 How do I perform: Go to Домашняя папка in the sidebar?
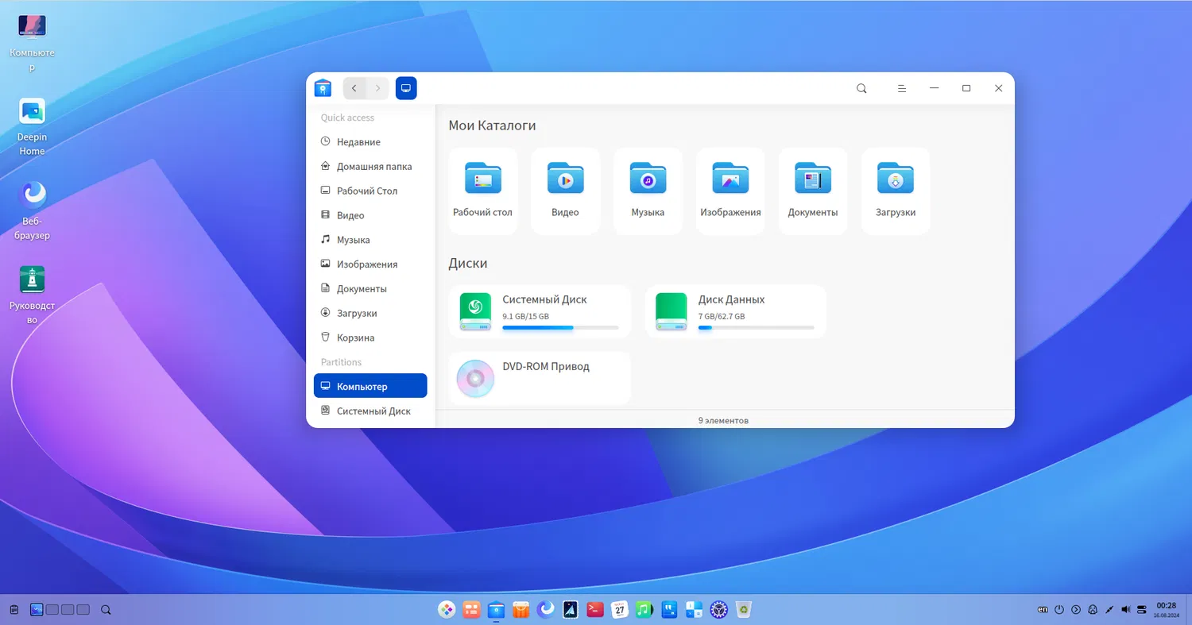click(x=373, y=167)
